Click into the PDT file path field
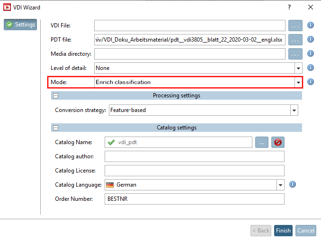The image size is (321, 241). click(190, 40)
